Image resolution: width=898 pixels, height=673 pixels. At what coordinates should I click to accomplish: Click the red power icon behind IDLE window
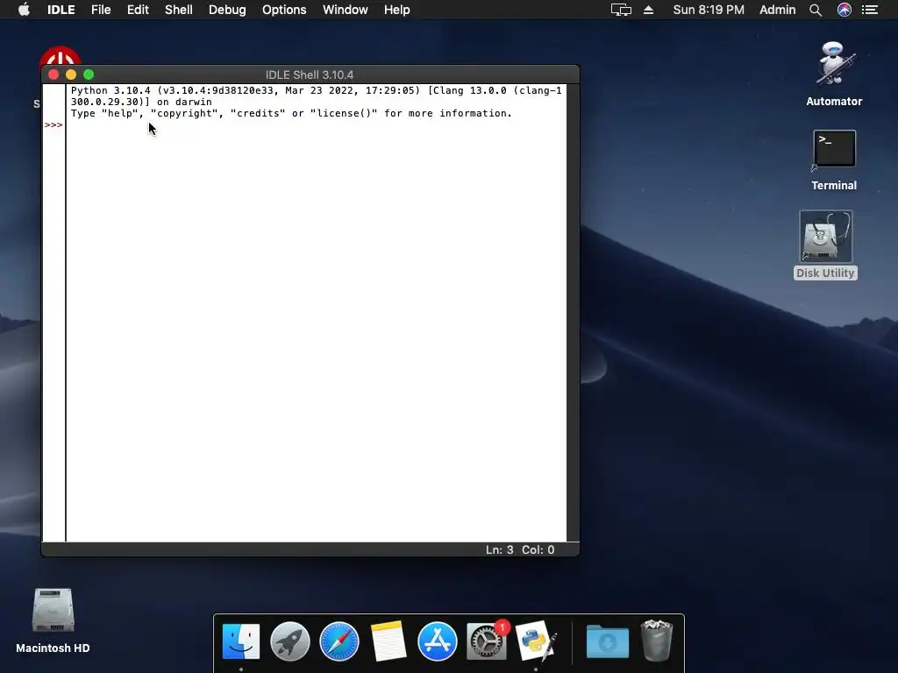pos(60,55)
